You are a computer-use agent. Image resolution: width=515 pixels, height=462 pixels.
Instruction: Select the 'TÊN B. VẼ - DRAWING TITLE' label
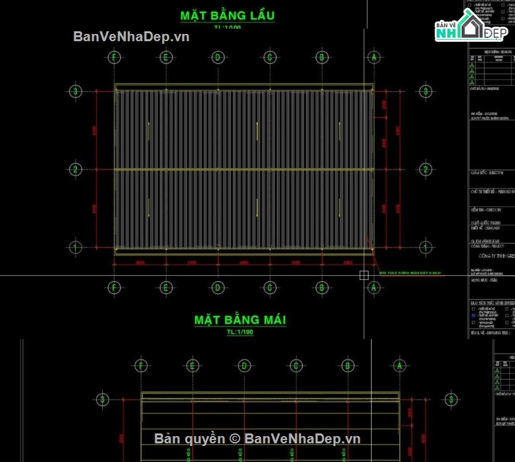(x=490, y=332)
